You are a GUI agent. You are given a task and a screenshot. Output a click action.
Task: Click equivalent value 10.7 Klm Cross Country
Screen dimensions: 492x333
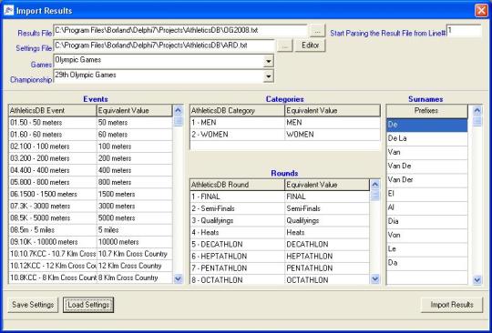pyautogui.click(x=135, y=254)
